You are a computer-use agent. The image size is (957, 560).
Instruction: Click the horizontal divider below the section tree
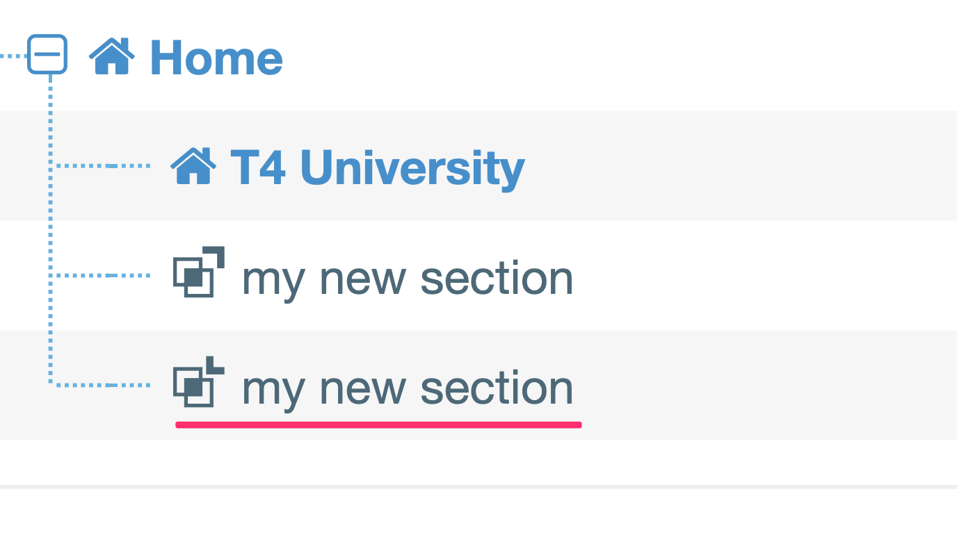pos(478,486)
